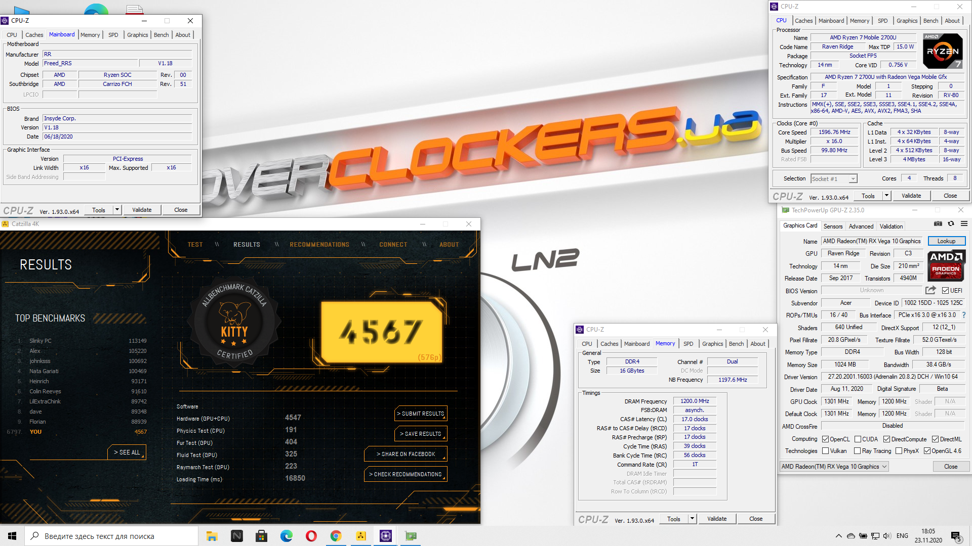972x546 pixels.
Task: Open the Socket #1 selection dropdown
Action: tap(834, 178)
